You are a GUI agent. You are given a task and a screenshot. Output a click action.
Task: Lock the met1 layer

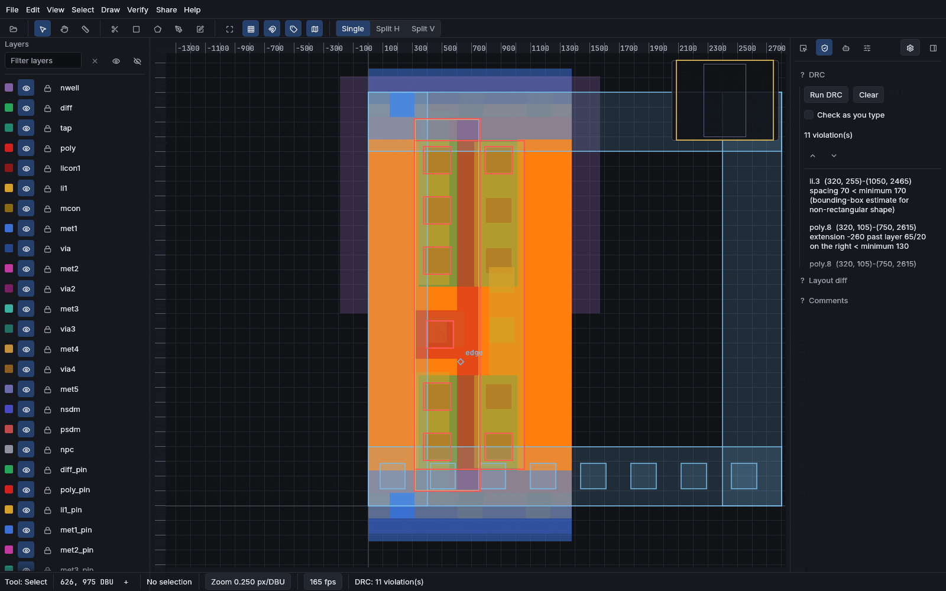tap(47, 229)
